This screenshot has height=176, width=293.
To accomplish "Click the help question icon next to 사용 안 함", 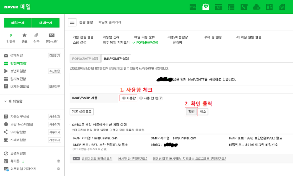I will tap(160, 98).
